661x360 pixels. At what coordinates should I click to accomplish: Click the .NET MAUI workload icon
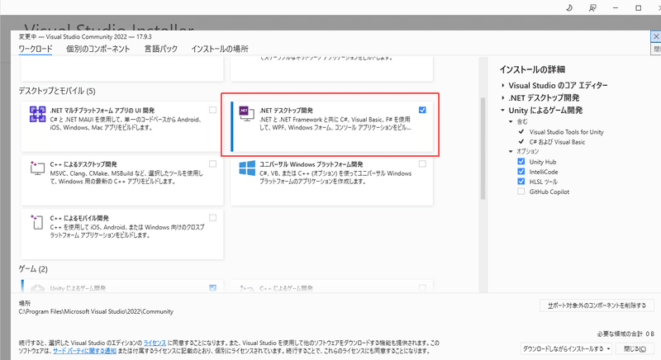tap(37, 114)
